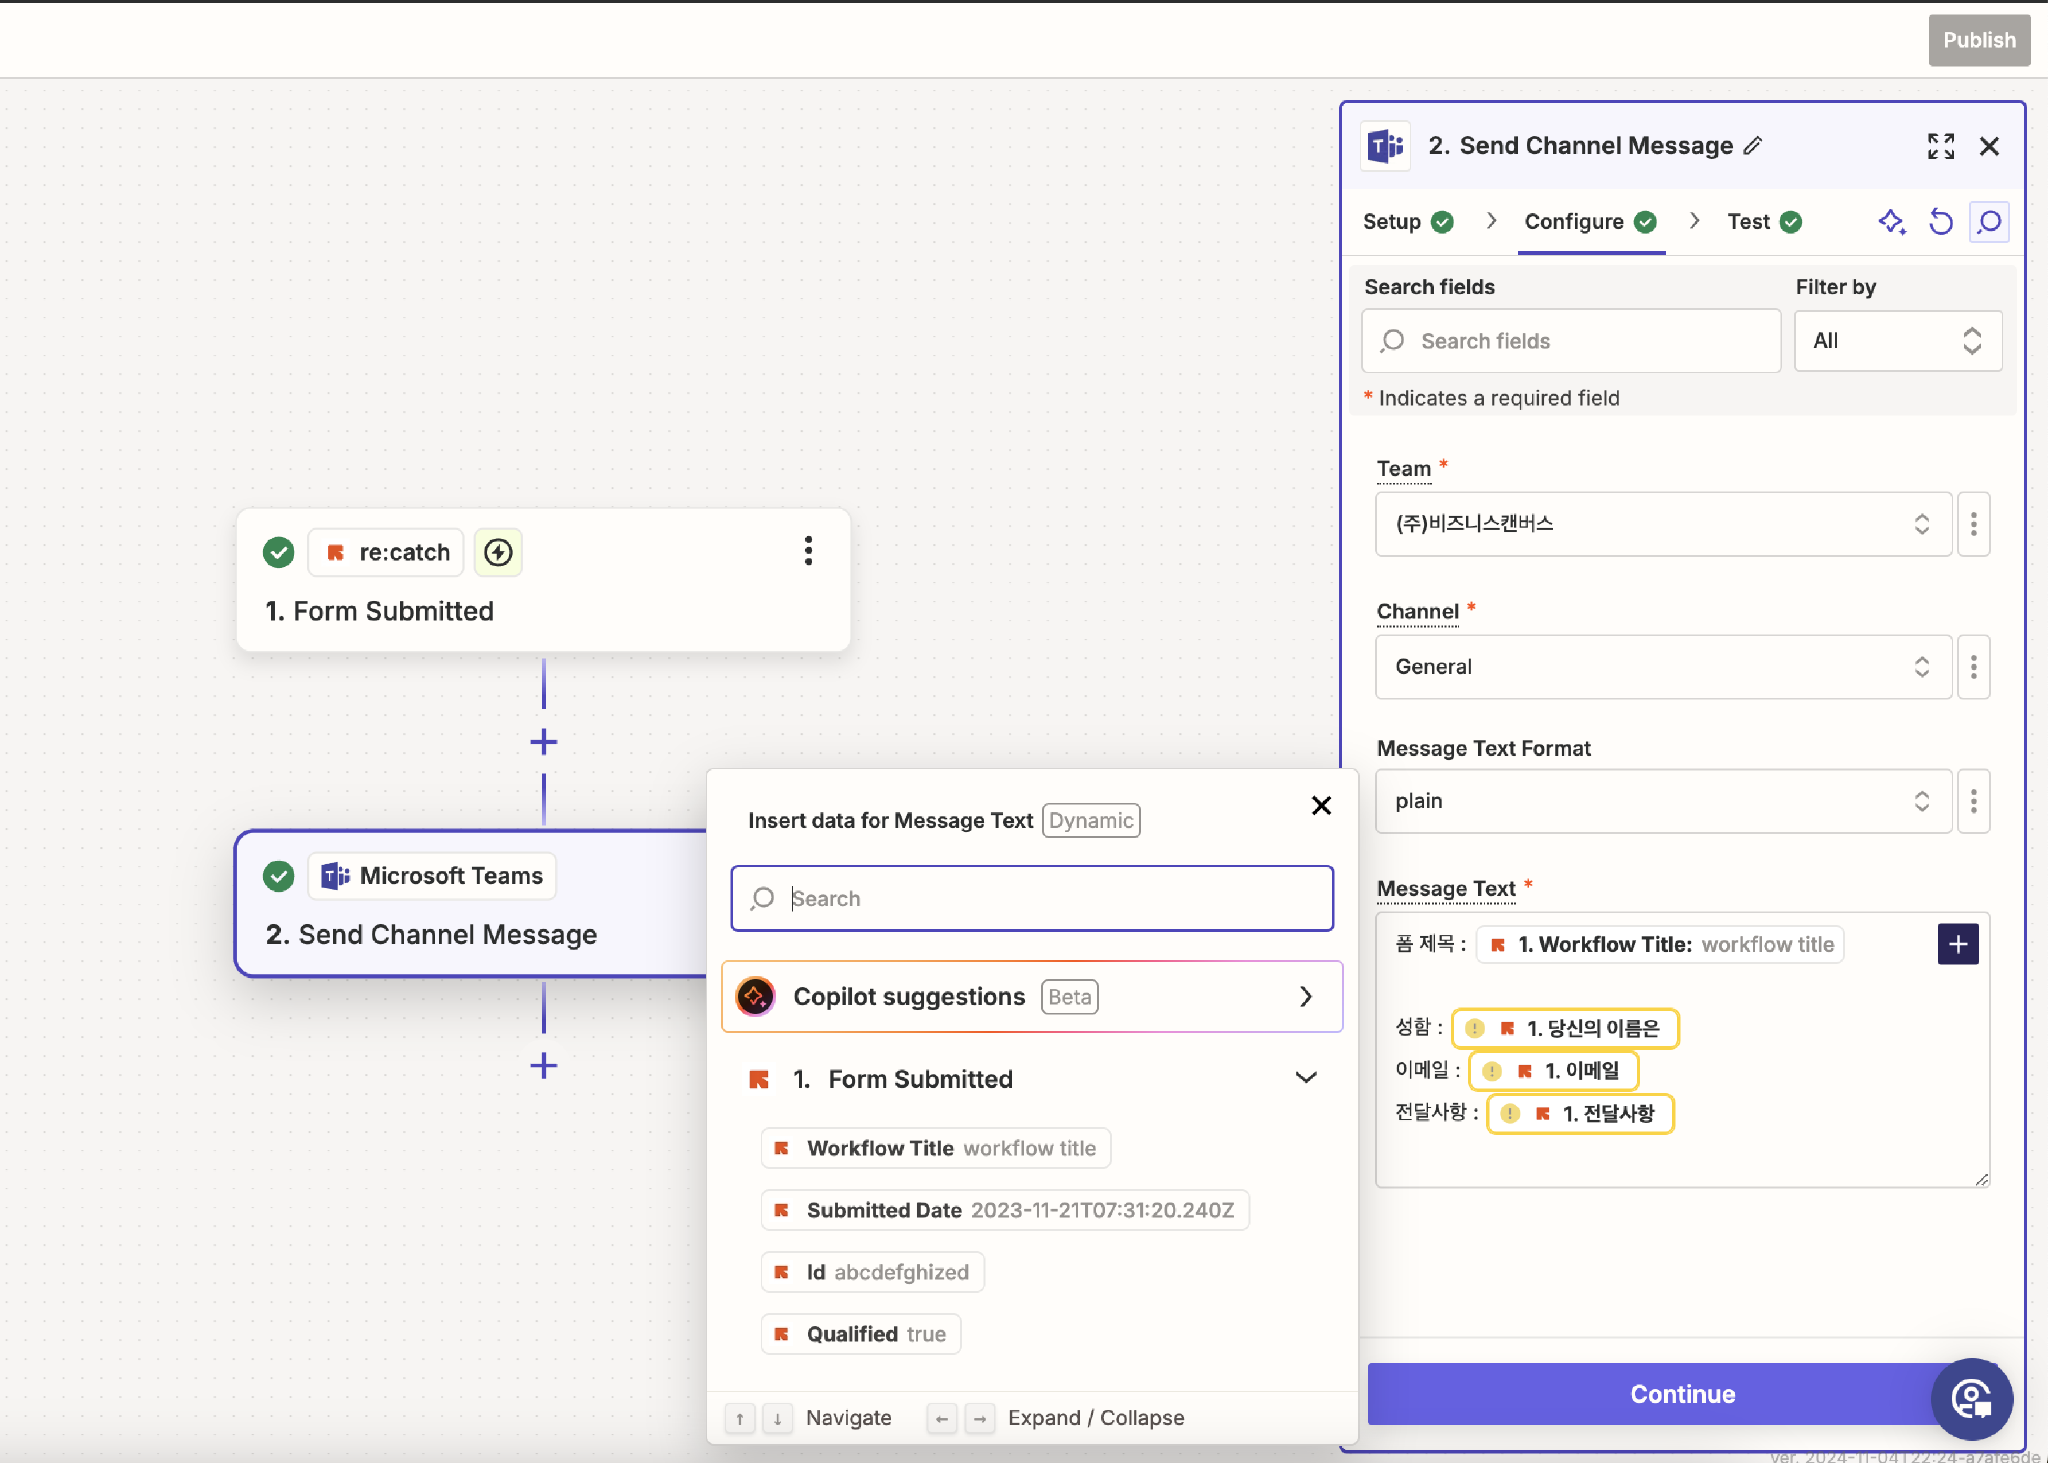Expand Copilot suggestions
This screenshot has height=1463, width=2048.
1032,997
